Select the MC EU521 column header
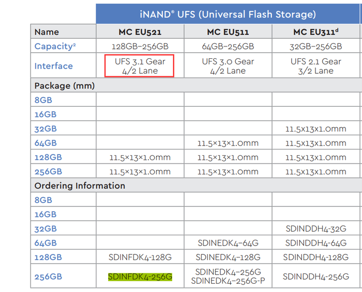 click(x=140, y=32)
